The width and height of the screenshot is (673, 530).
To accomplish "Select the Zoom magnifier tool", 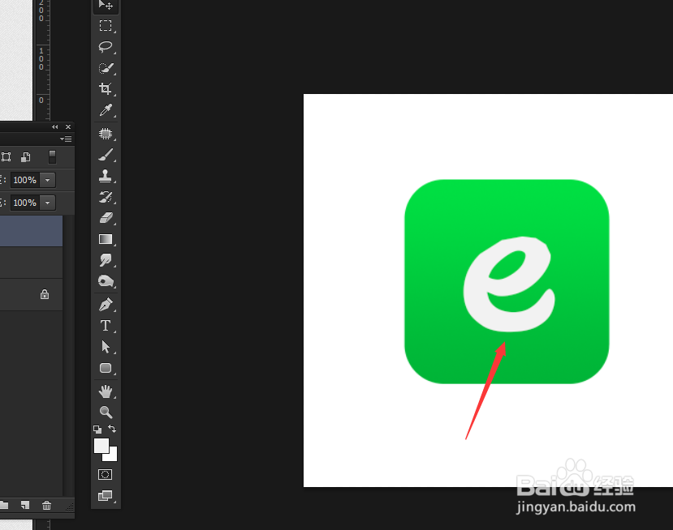I will [x=106, y=412].
